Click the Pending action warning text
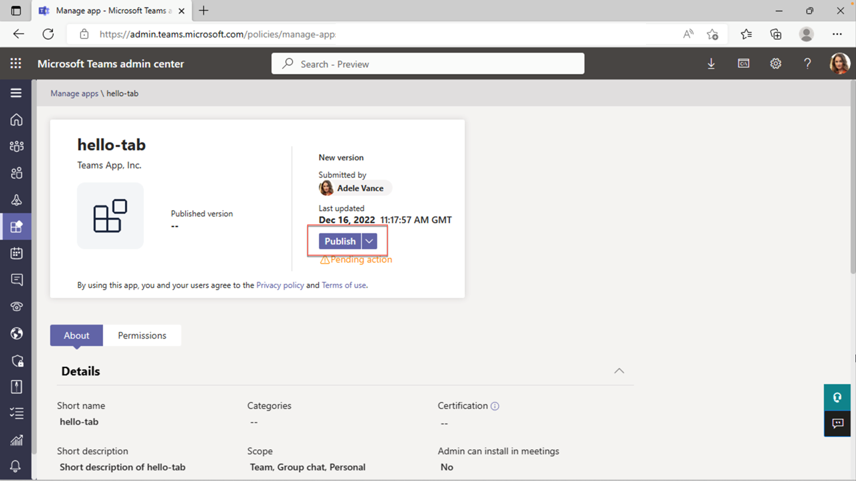The height and width of the screenshot is (481, 856). [x=361, y=260]
